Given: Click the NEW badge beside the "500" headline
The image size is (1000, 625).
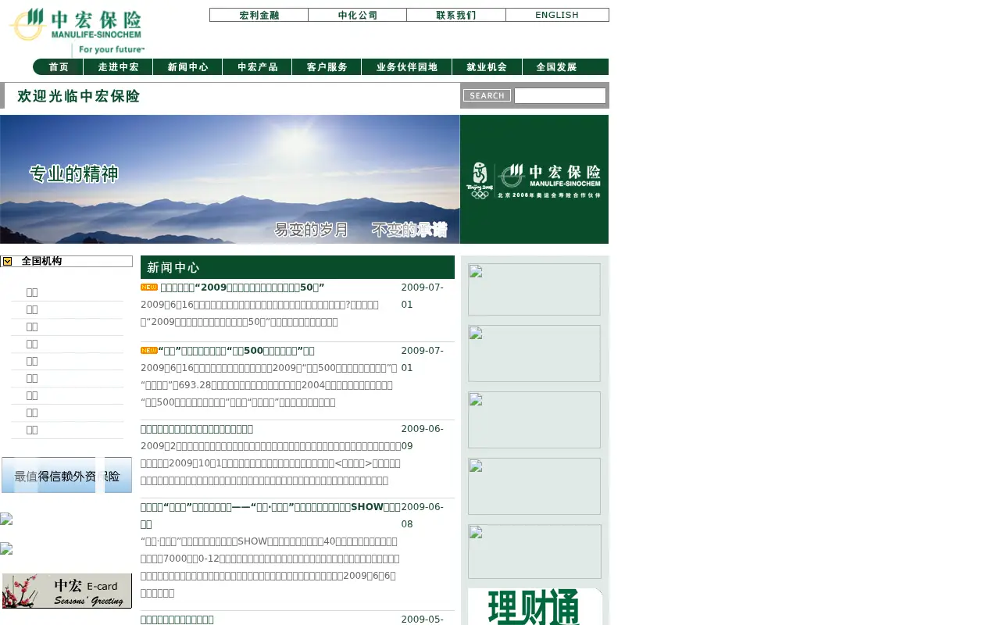Looking at the screenshot, I should [149, 351].
